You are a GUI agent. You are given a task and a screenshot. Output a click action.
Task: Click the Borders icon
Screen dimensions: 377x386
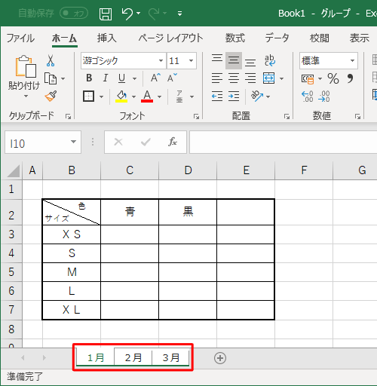(x=88, y=96)
